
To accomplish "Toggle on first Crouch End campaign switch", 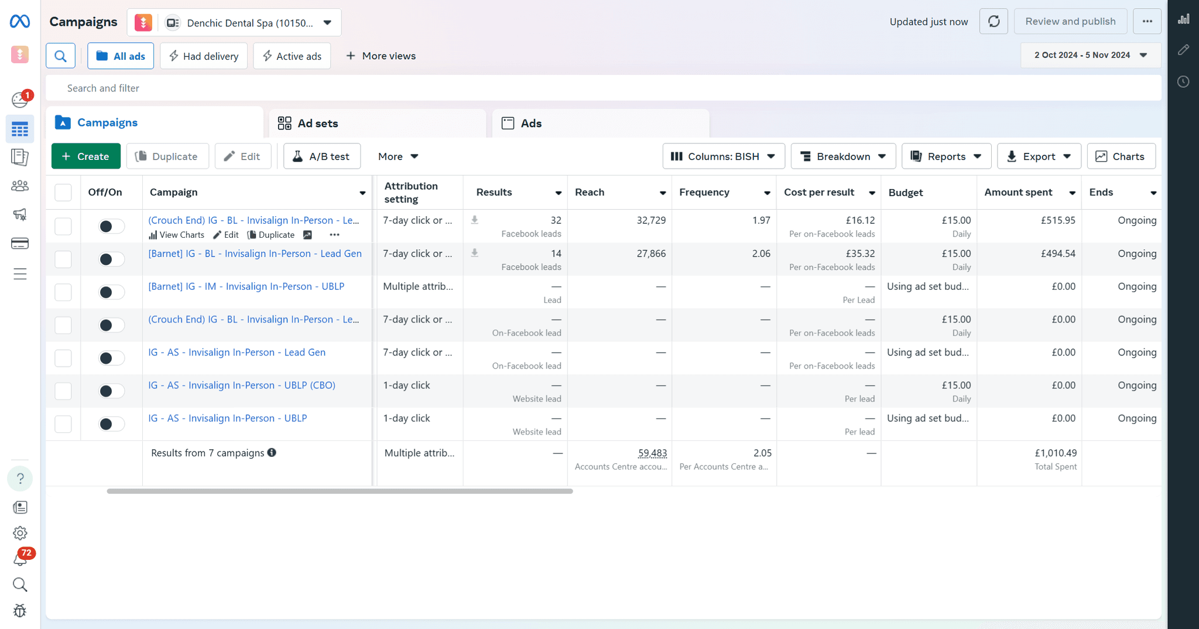I will tap(111, 226).
